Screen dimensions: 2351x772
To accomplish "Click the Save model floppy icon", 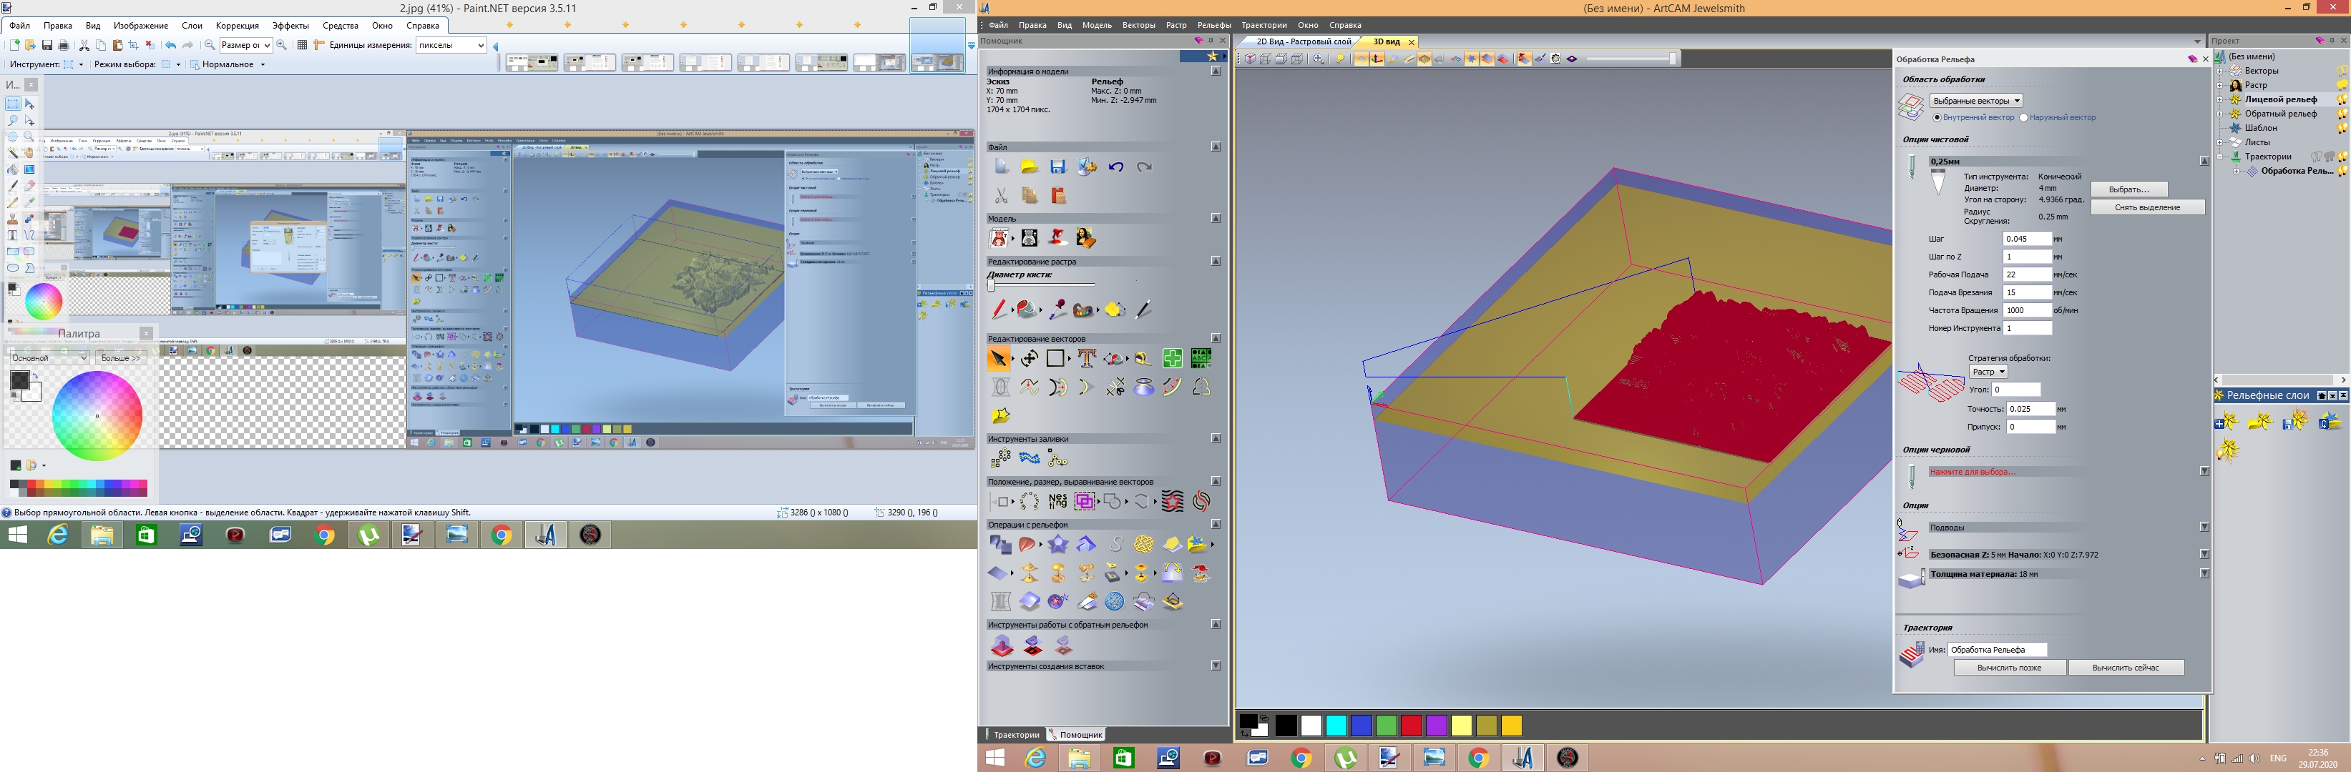I will [x=1057, y=167].
